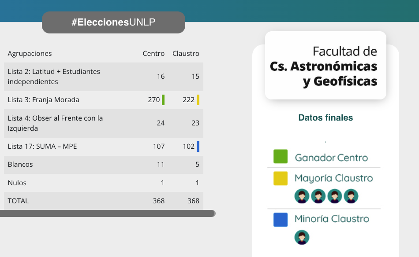Click the green Ganador Centro legend square

pyautogui.click(x=281, y=157)
